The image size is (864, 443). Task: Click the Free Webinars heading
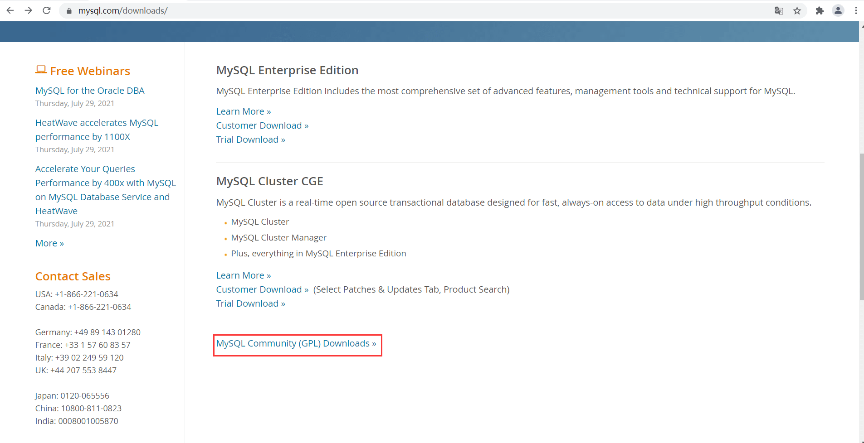tap(90, 71)
